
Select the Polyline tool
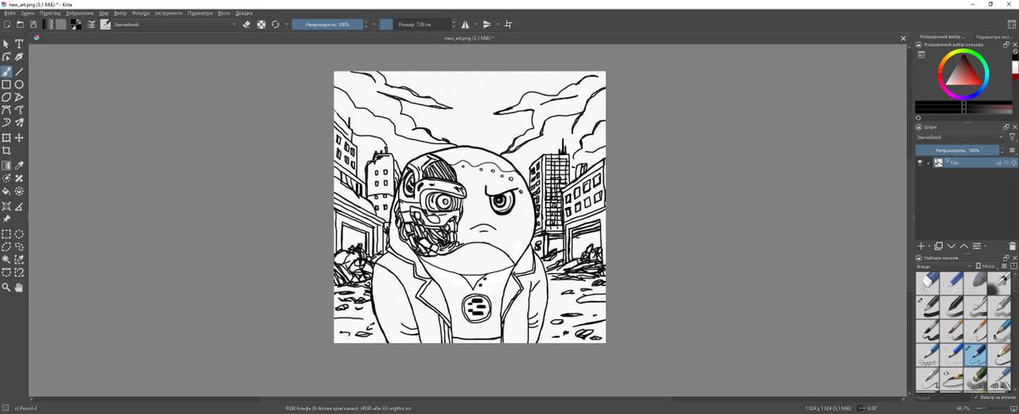pos(19,98)
